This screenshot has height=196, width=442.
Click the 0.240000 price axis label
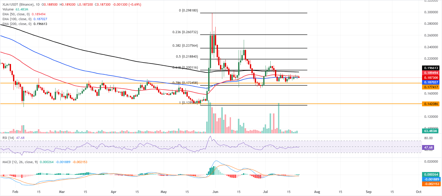pyautogui.click(x=431, y=47)
